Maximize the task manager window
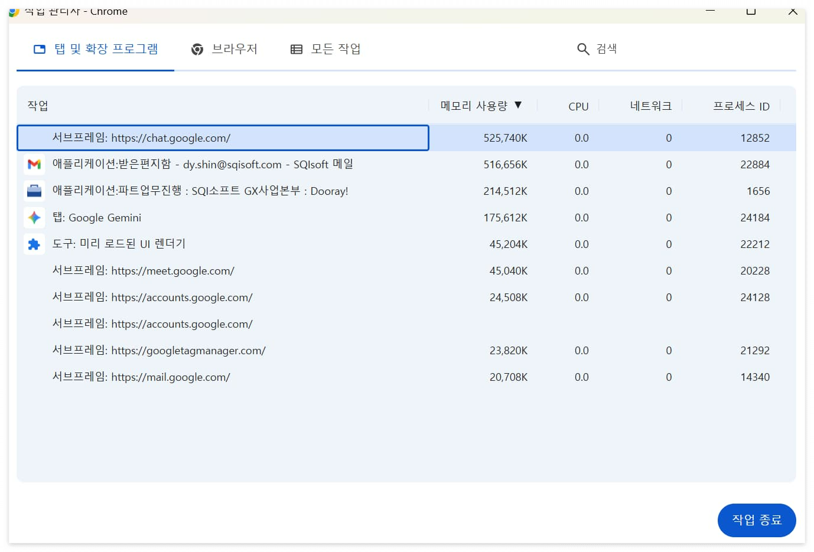 coord(751,11)
